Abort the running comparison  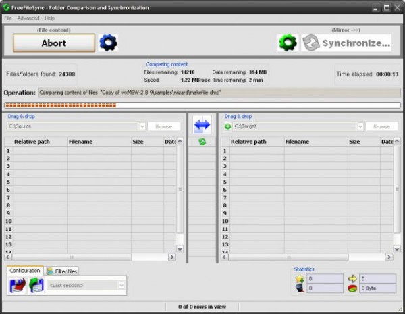(54, 43)
